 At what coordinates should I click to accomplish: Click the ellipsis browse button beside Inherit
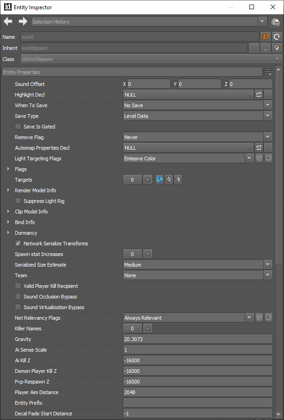[266, 48]
